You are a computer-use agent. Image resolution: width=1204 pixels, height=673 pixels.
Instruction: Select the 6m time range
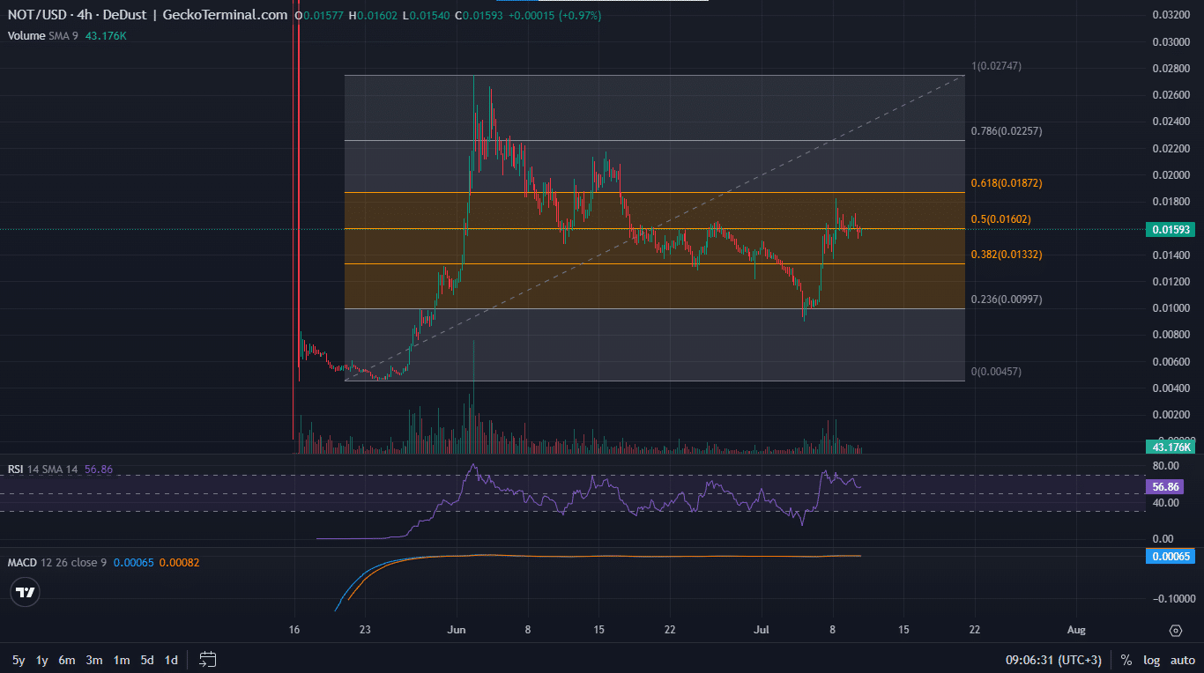[x=68, y=660]
